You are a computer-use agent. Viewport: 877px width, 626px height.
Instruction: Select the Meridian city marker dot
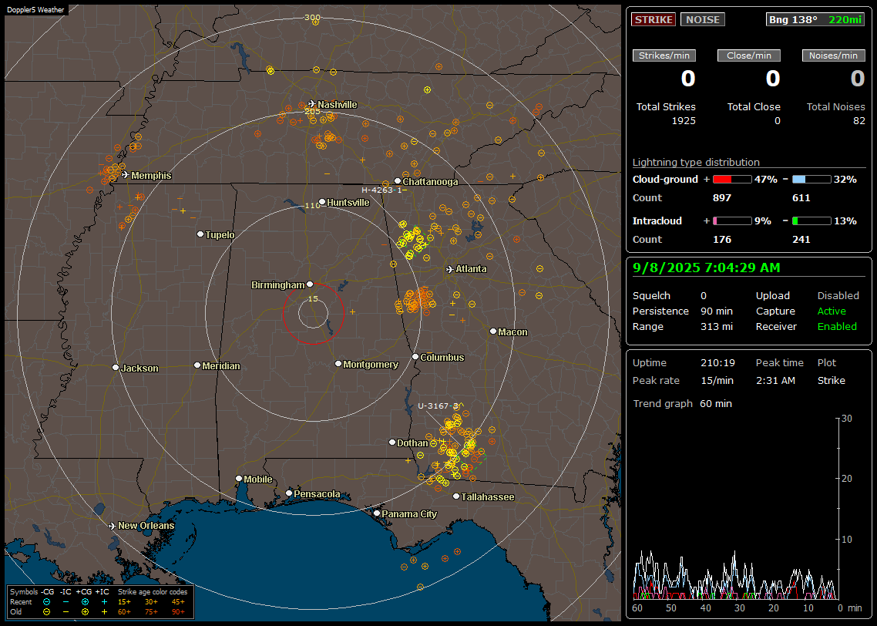click(x=197, y=365)
